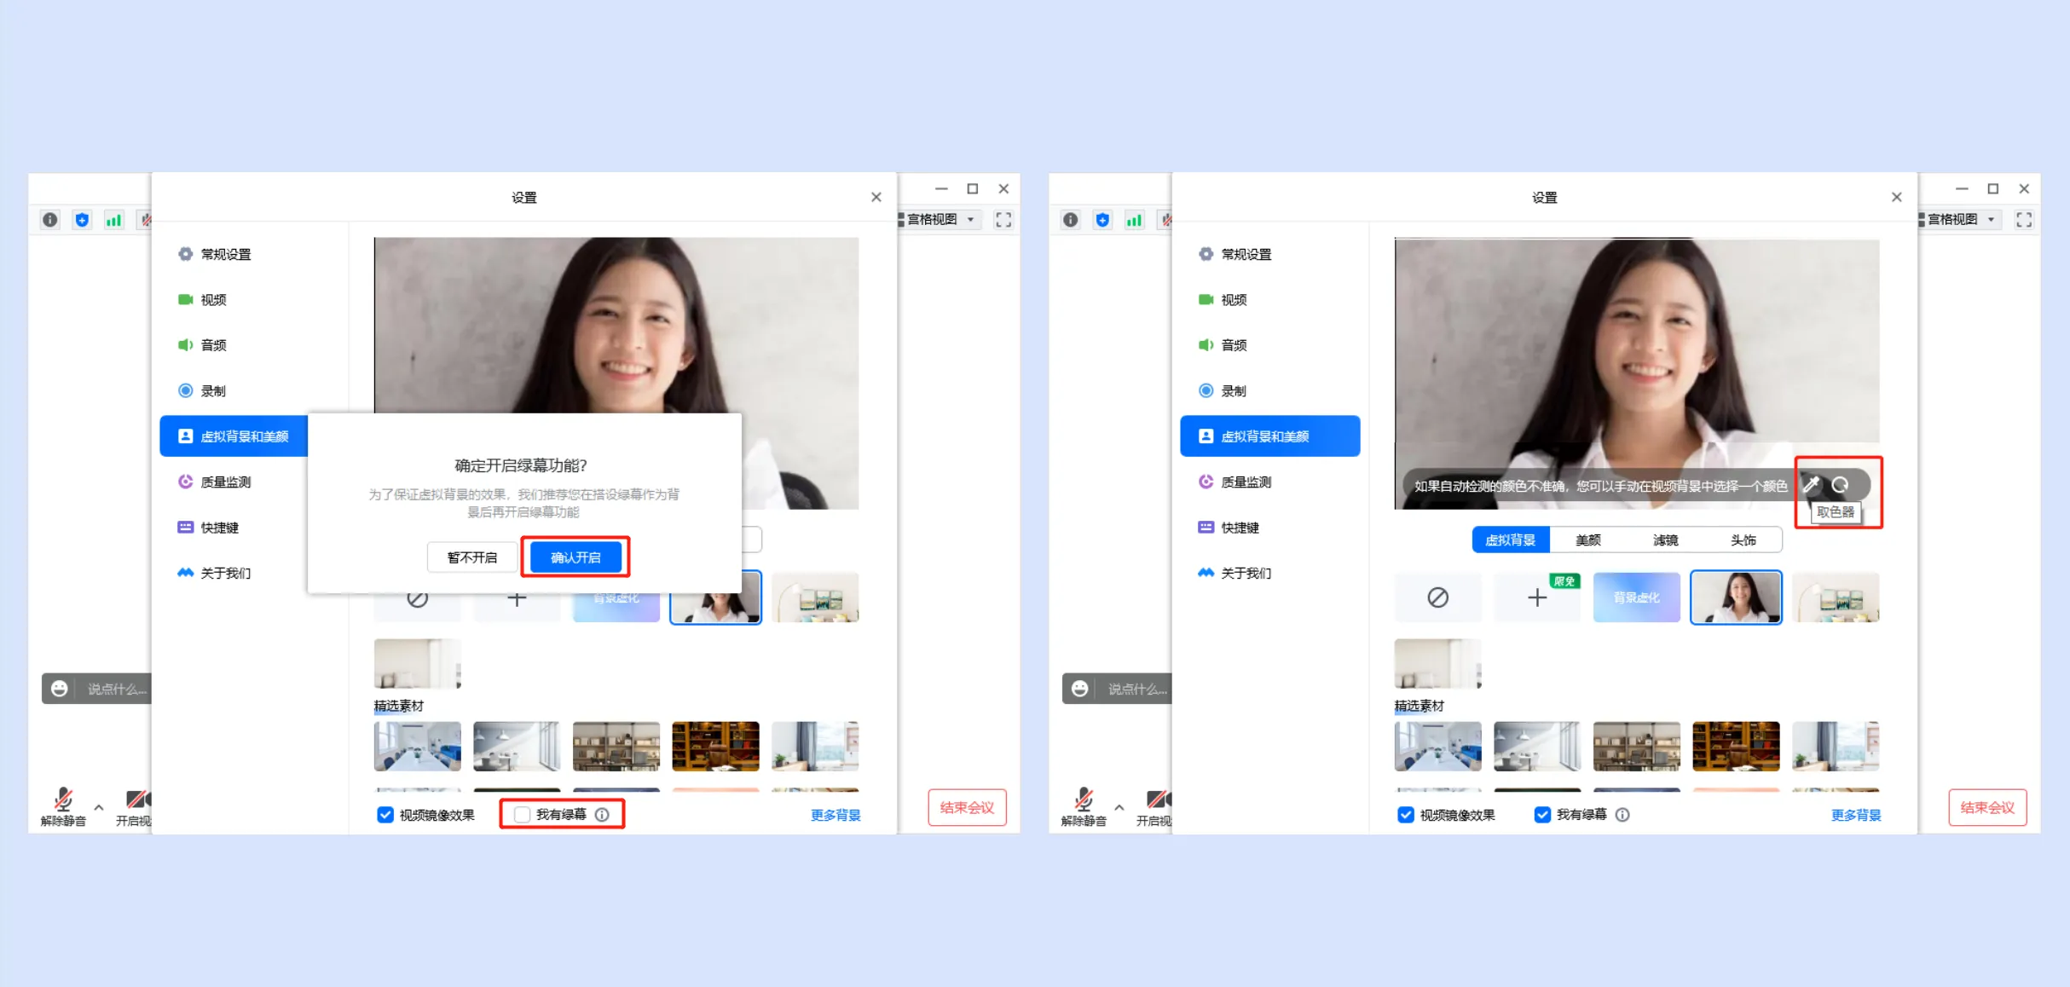Switch to the 头饰 tab
The width and height of the screenshot is (2070, 987).
pyautogui.click(x=1743, y=540)
